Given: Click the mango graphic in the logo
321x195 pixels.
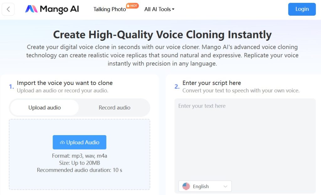Looking at the screenshot, I should 32,9.
